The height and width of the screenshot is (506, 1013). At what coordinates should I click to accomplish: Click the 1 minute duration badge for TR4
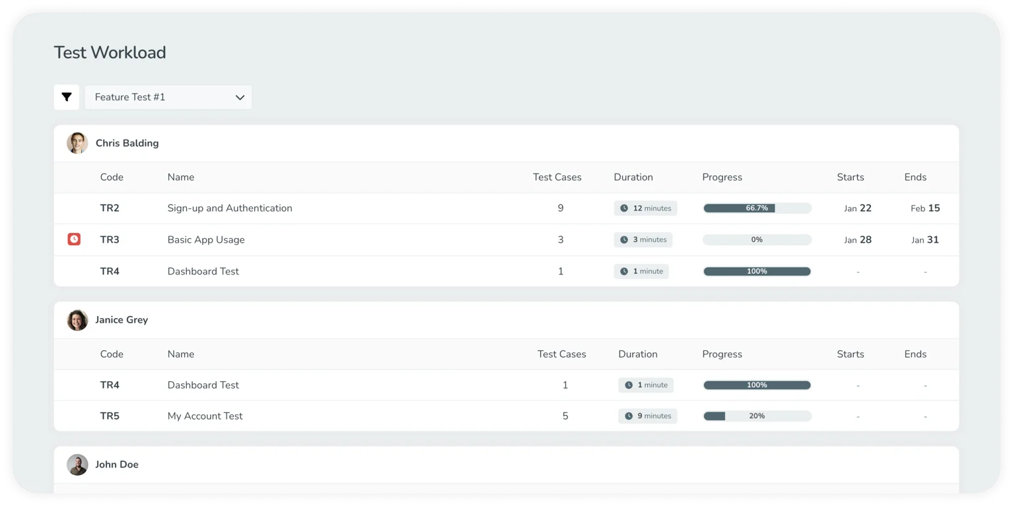tap(641, 271)
